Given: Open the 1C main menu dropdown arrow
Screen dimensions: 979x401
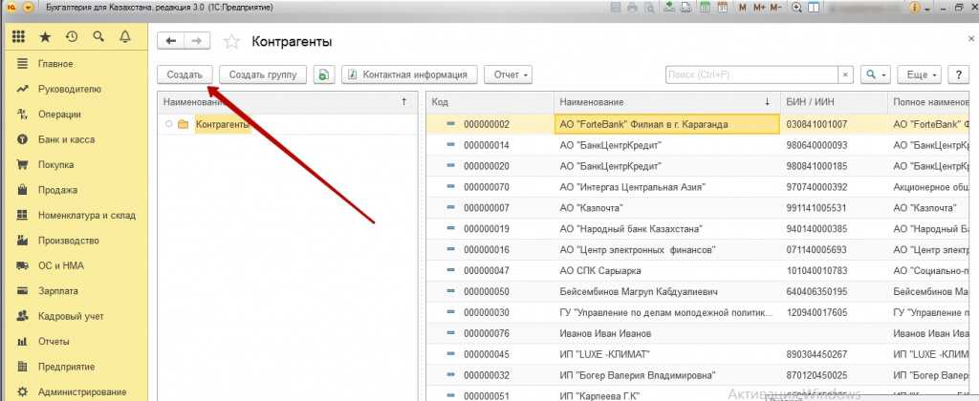Looking at the screenshot, I should coord(29,8).
